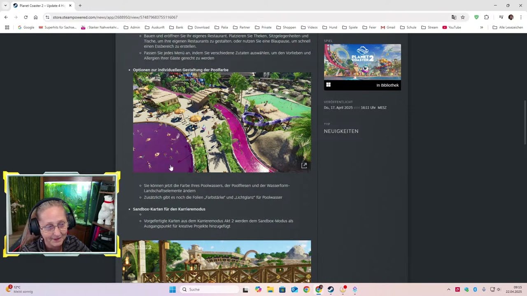Open the green shield extension
Image resolution: width=527 pixels, height=296 pixels.
tap(476, 17)
